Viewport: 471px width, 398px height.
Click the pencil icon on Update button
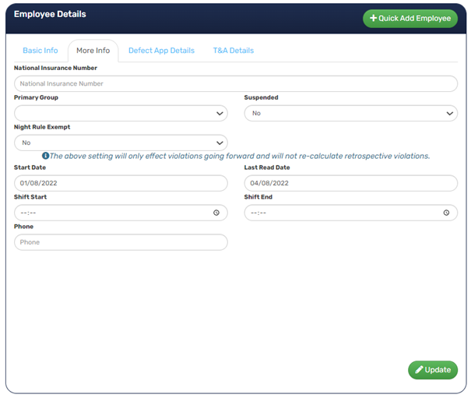coord(419,370)
